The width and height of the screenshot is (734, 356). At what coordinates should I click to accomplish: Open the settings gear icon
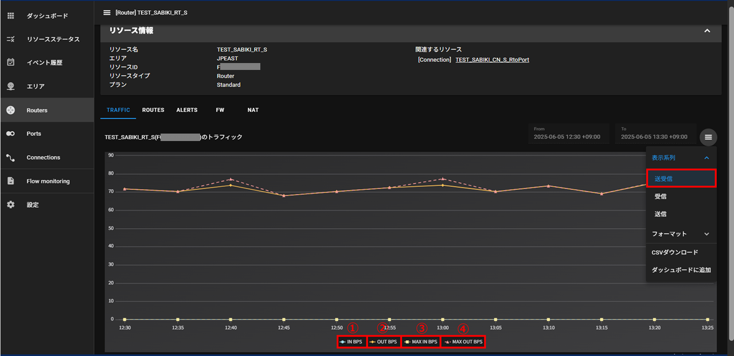(x=10, y=205)
